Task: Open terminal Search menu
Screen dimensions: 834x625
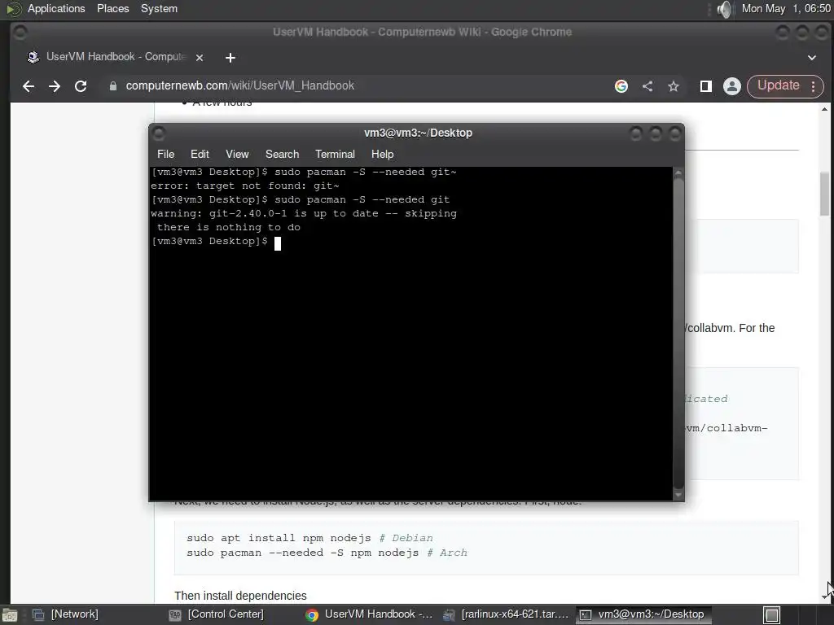Action: tap(282, 154)
